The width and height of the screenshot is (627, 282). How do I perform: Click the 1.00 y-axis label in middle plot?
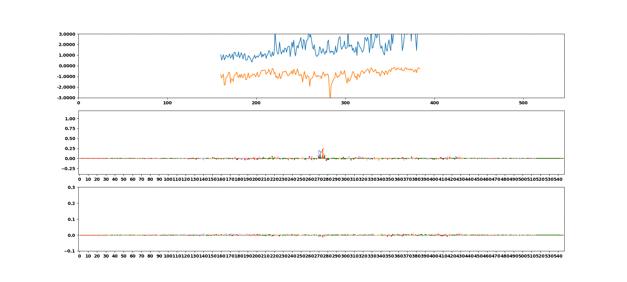pos(70,119)
